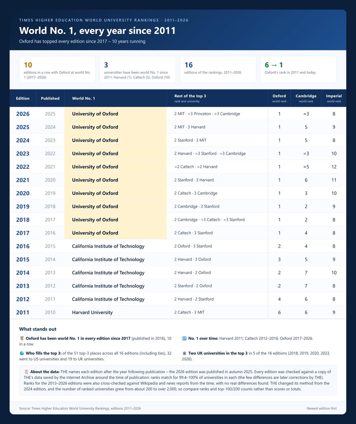The width and height of the screenshot is (356, 424).
Task: Select the Edition column's 2011 cell
Action: pos(23,313)
